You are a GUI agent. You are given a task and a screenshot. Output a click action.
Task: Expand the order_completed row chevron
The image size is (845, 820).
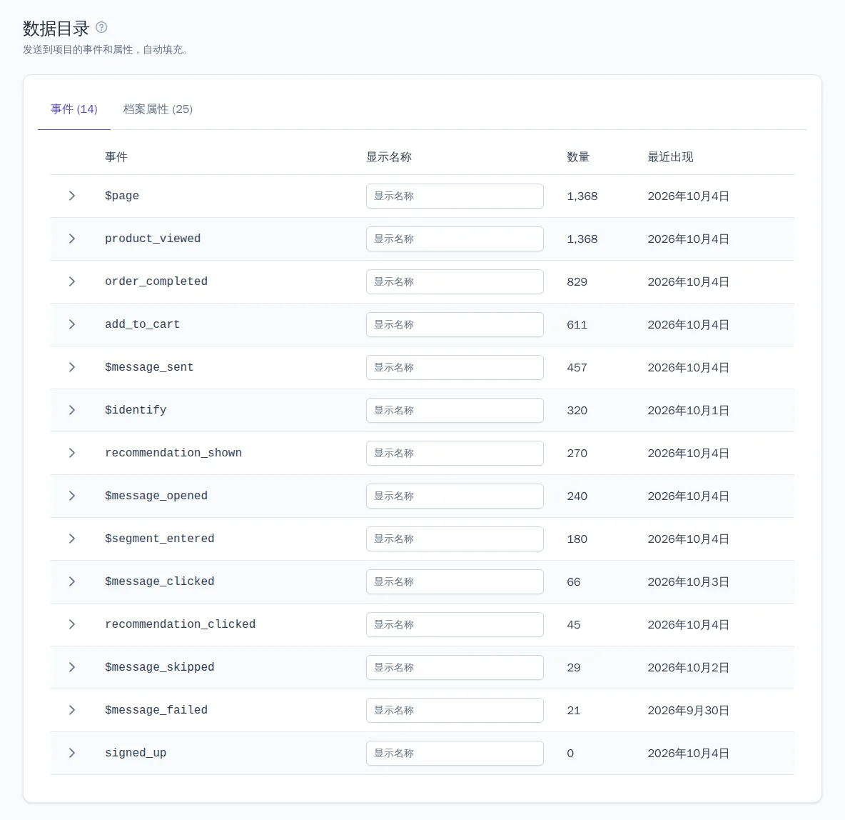coord(71,281)
